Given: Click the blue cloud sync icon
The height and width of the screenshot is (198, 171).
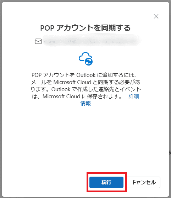Looking at the screenshot, I should [85, 59].
